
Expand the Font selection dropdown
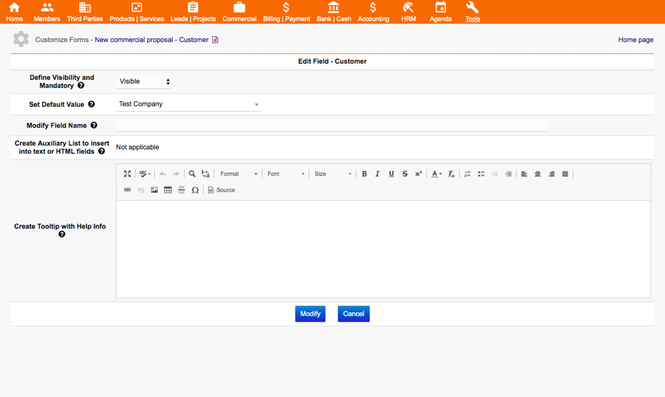285,173
